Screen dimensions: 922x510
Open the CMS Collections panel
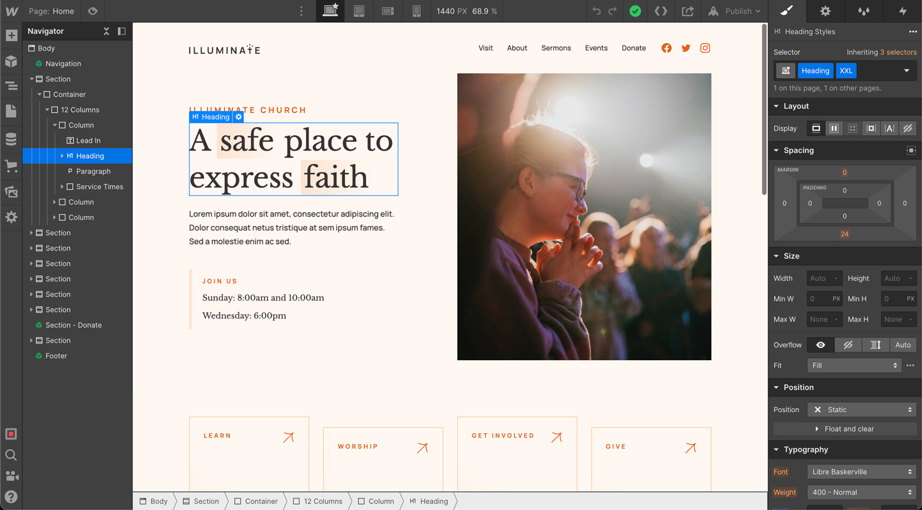[10, 138]
